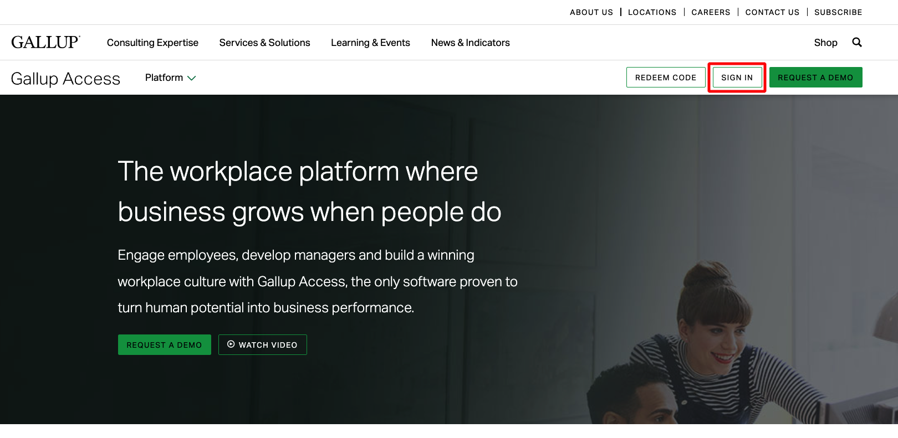
Task: Click Request a Demo in hero section
Action: click(165, 344)
